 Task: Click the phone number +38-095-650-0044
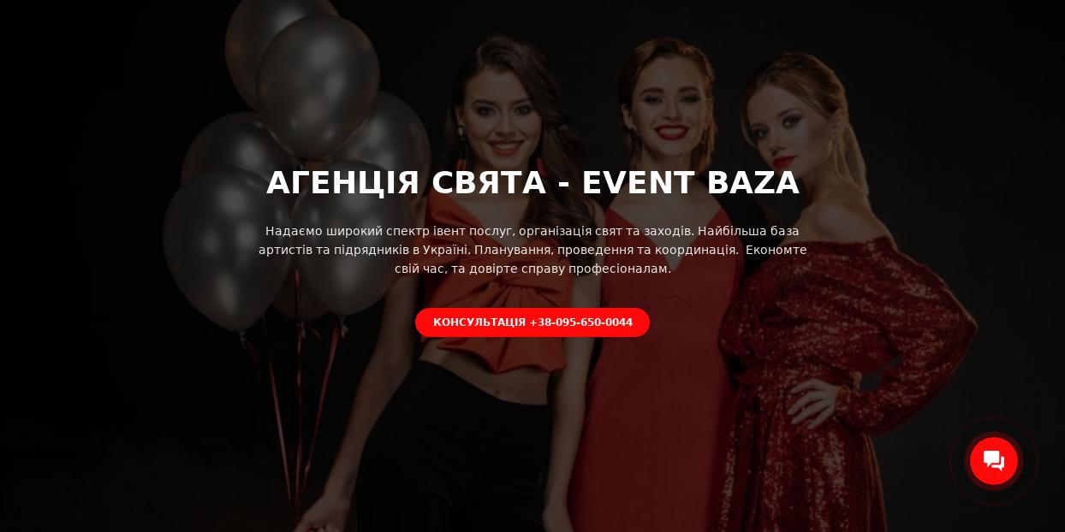pos(581,322)
